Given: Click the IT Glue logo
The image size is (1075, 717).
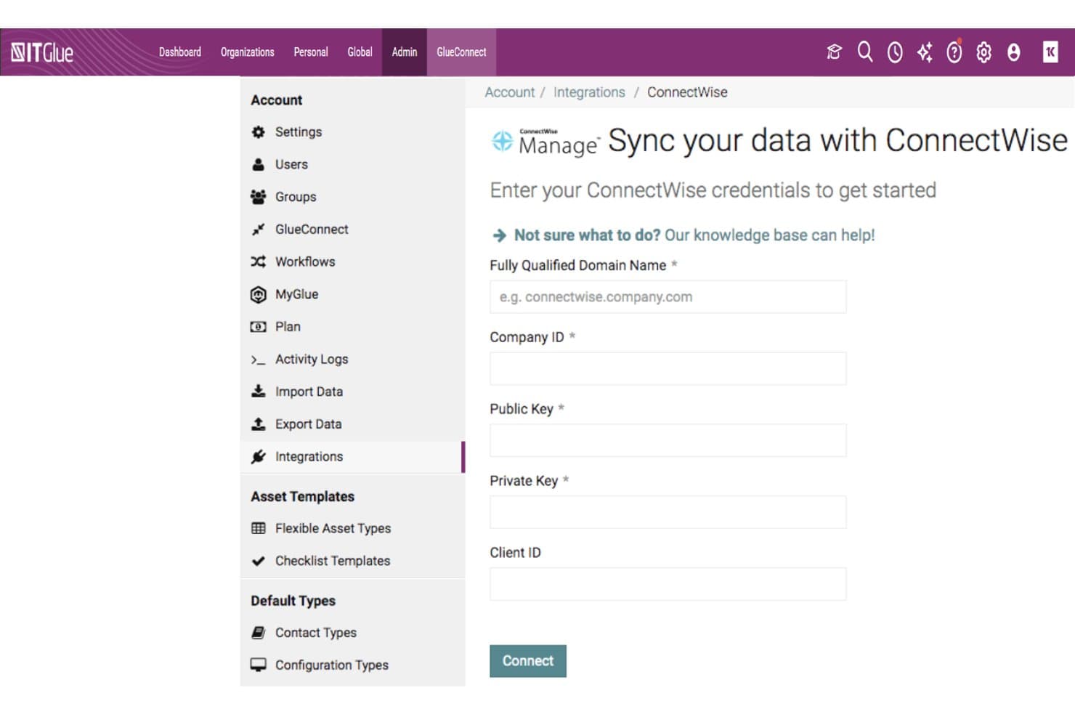Looking at the screenshot, I should click(x=42, y=52).
